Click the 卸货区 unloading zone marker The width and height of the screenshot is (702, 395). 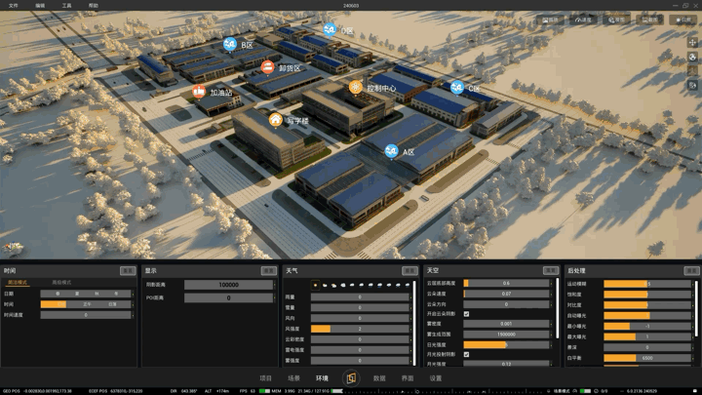pyautogui.click(x=268, y=67)
